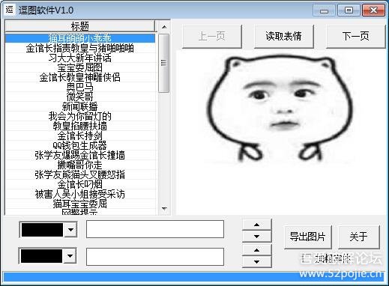Increase the second text line stepper
The image size is (389, 286).
tap(256, 250)
